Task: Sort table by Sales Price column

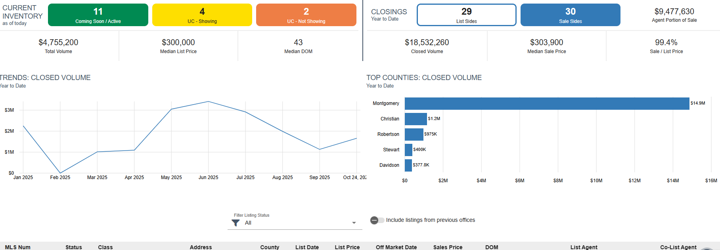Action: pos(448,247)
